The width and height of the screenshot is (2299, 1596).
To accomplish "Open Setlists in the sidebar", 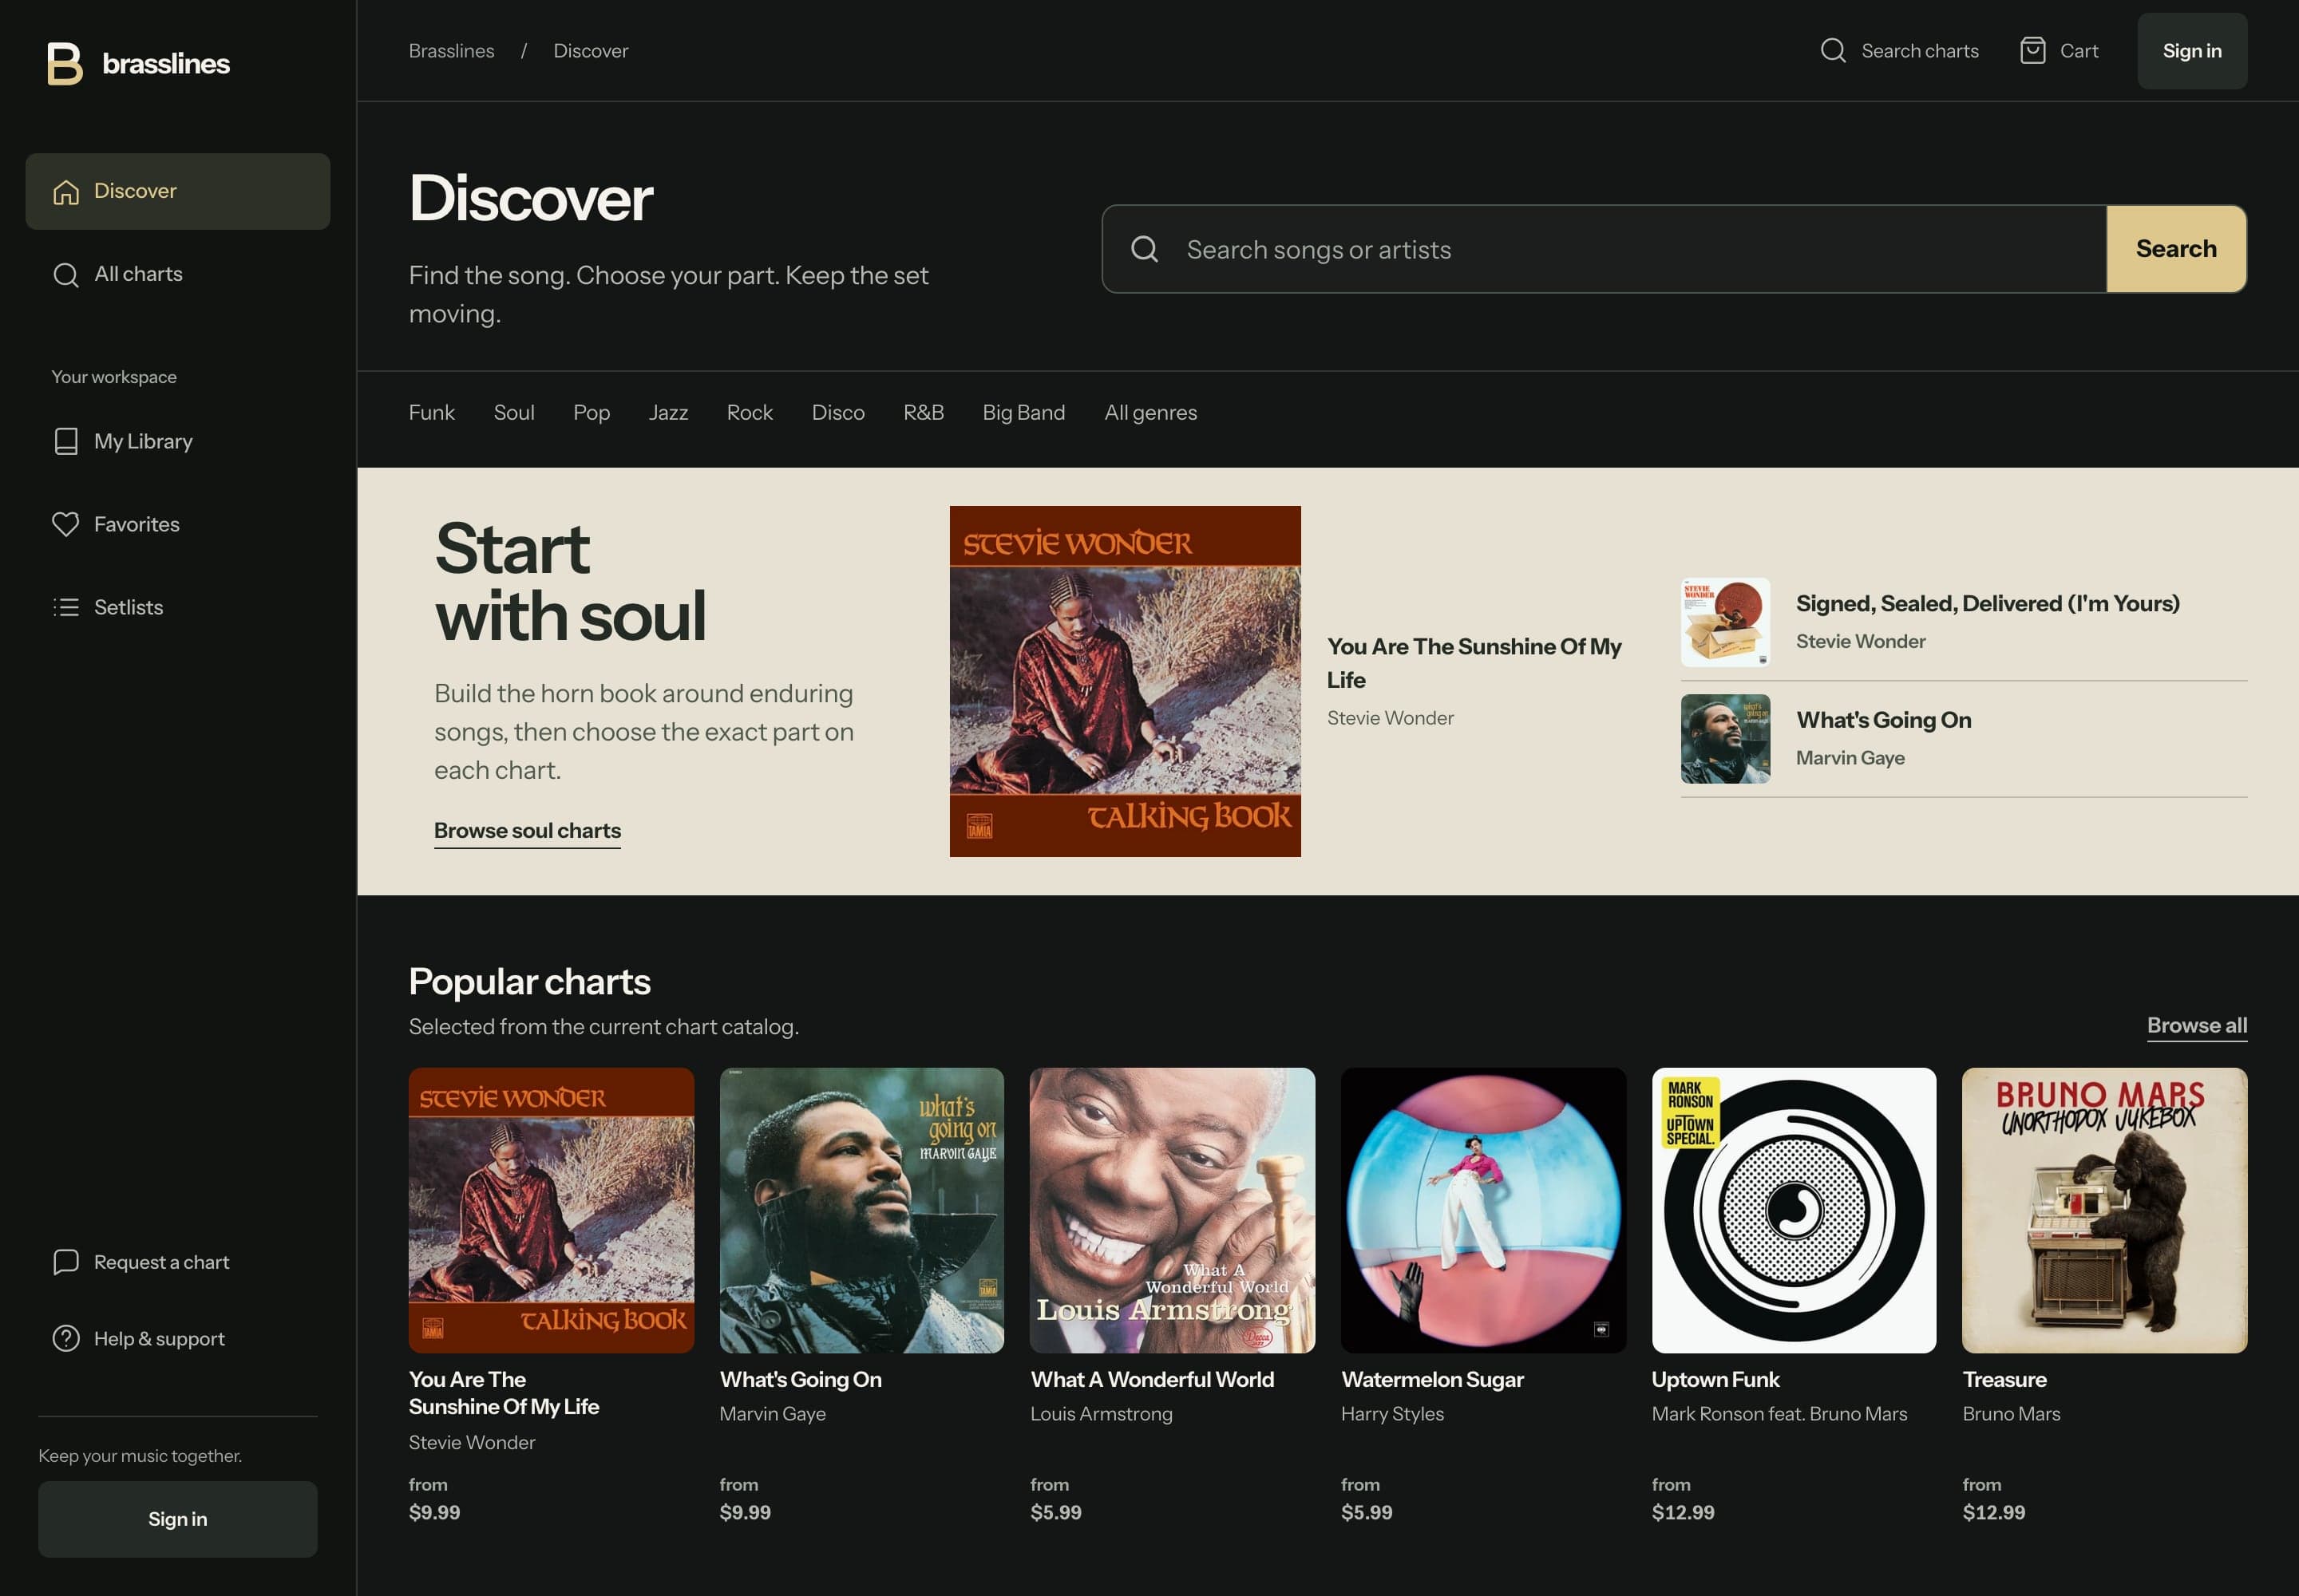I will pos(178,607).
